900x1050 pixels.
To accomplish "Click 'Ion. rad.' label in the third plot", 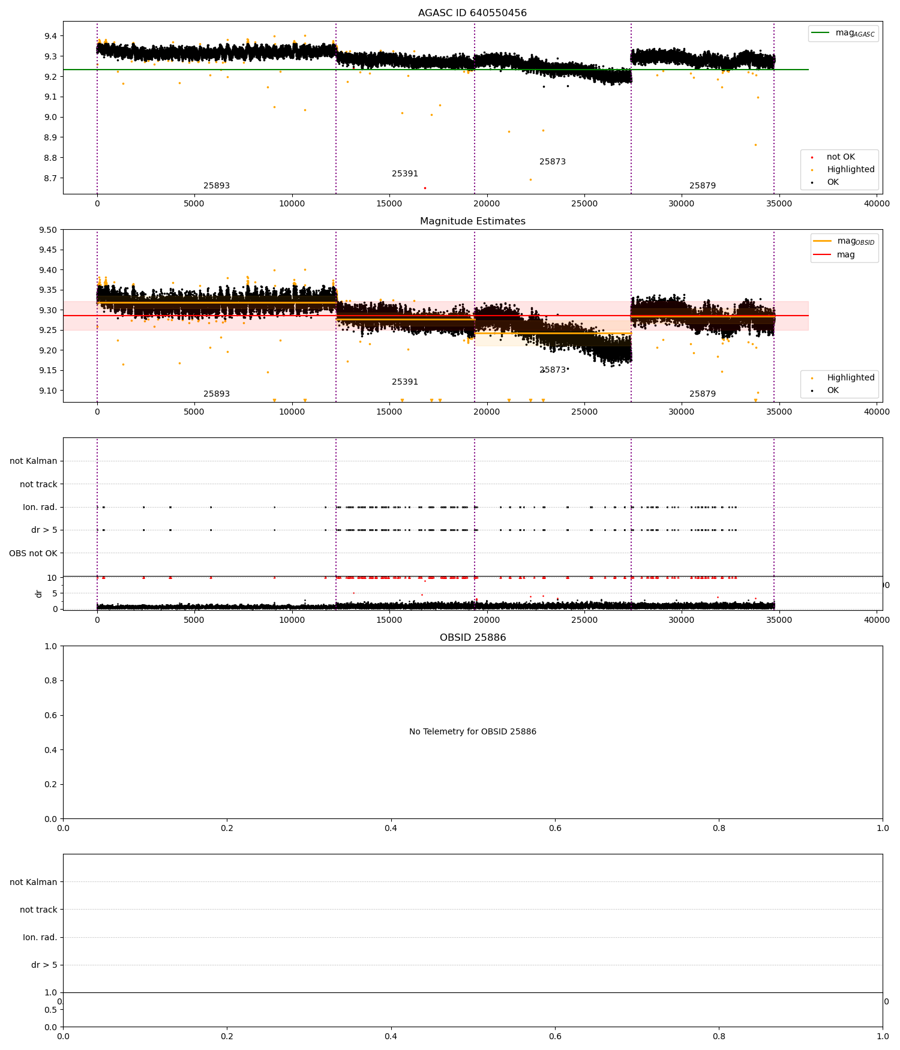I will [40, 508].
